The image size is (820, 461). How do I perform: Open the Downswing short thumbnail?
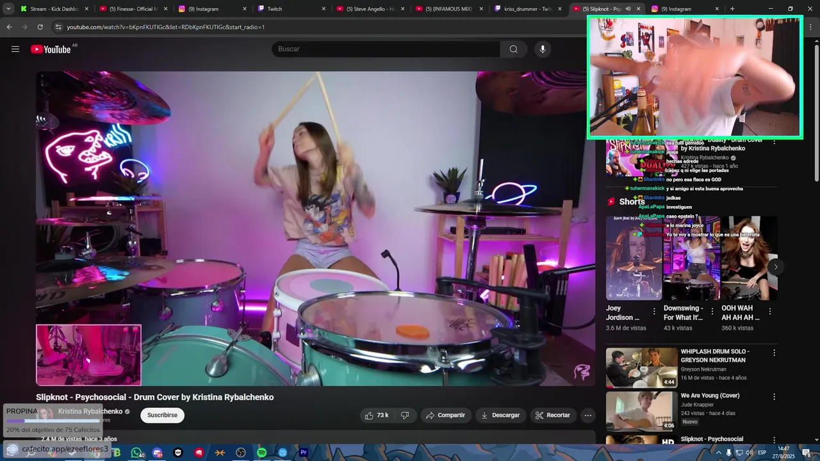(691, 258)
